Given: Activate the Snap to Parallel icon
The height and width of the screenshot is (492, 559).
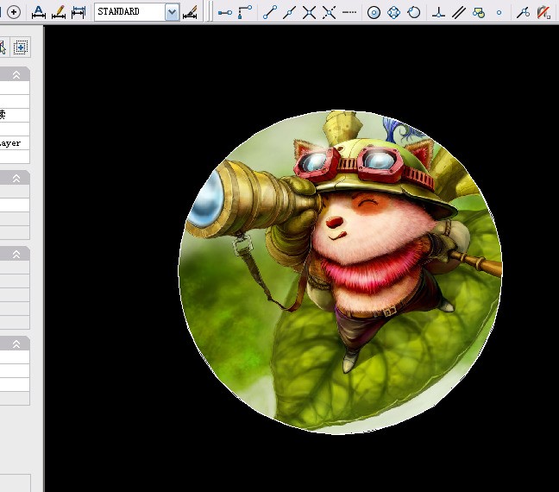Looking at the screenshot, I should 459,12.
